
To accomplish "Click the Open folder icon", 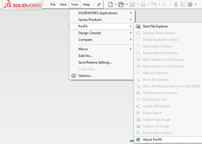I will click(x=121, y=4).
